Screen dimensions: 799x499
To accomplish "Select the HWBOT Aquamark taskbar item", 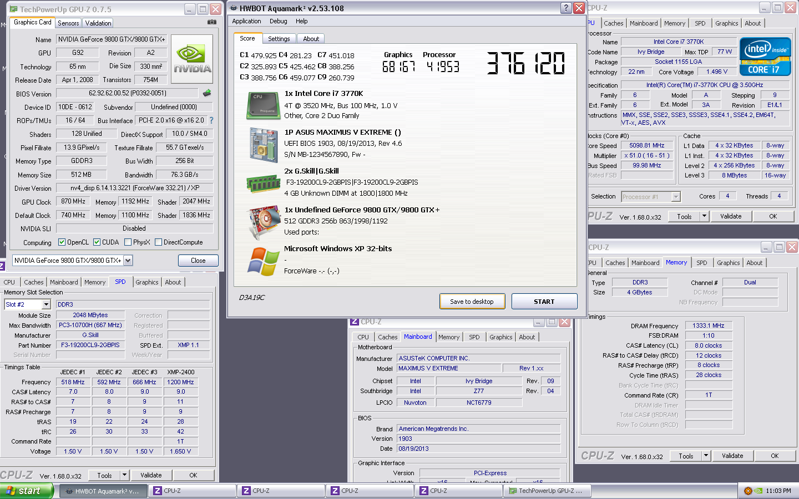I will (103, 491).
